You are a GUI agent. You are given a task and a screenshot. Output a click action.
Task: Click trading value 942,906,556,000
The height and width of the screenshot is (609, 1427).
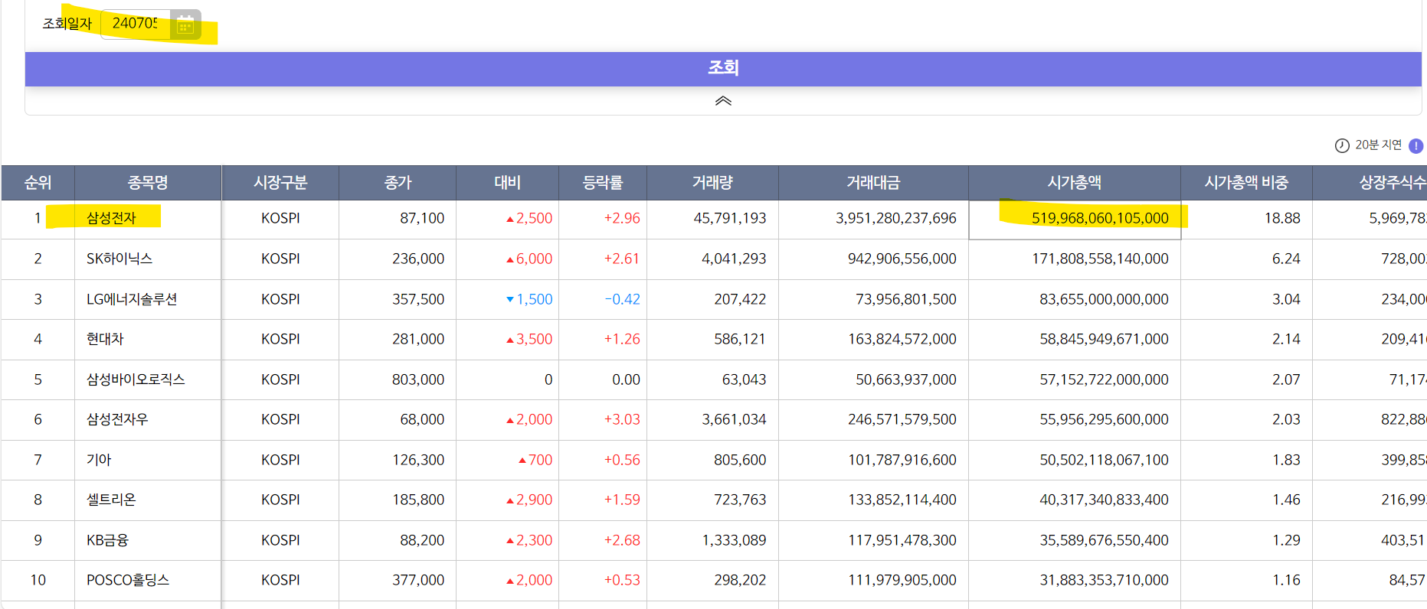coord(902,259)
